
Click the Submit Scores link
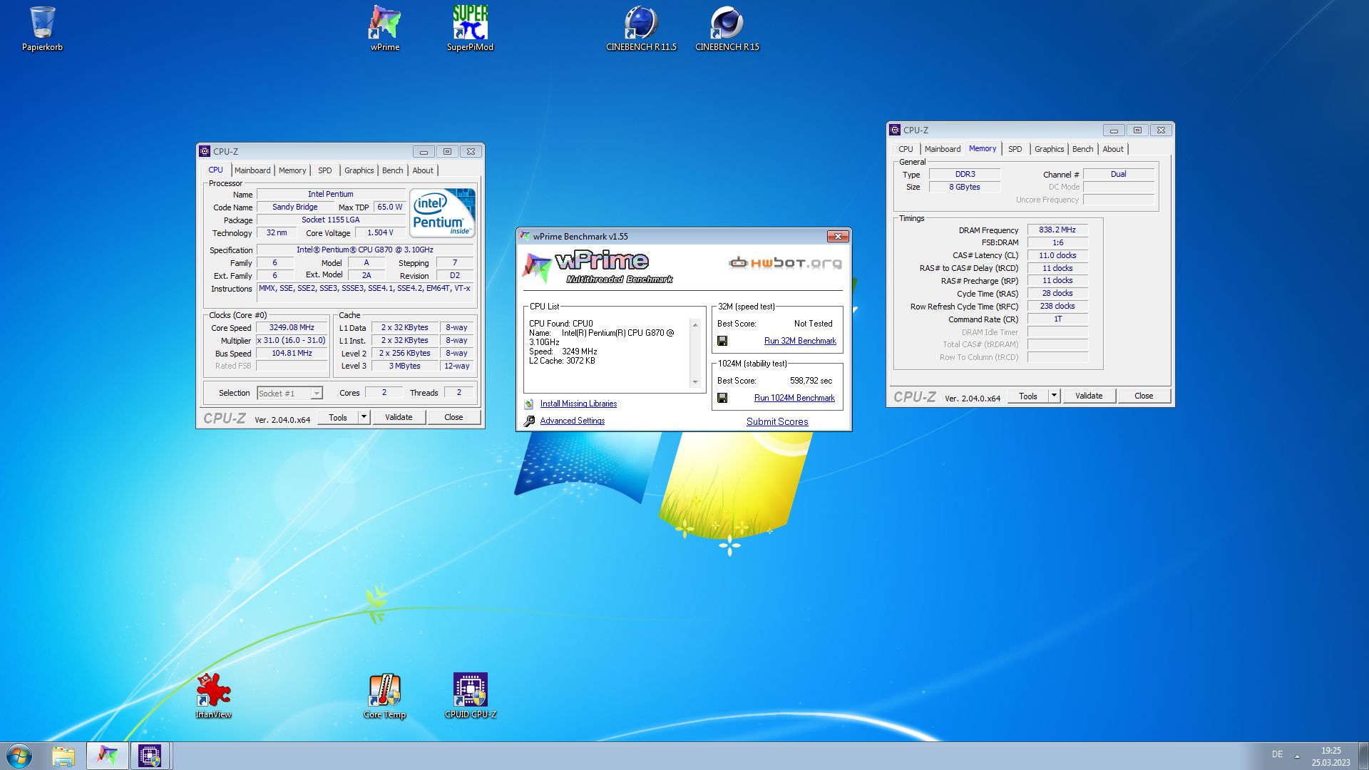click(x=777, y=421)
